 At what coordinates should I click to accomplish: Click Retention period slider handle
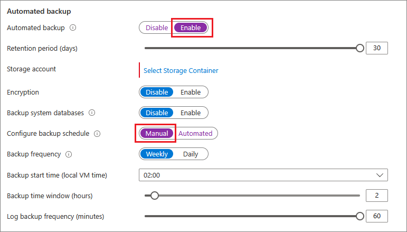360,48
